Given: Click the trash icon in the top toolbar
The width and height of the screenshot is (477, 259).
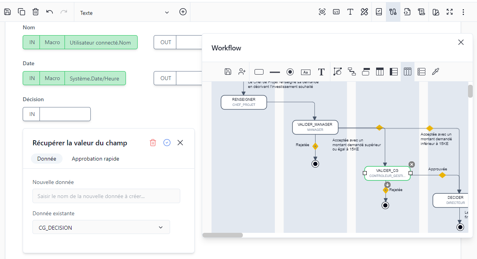Looking at the screenshot, I should (x=36, y=12).
